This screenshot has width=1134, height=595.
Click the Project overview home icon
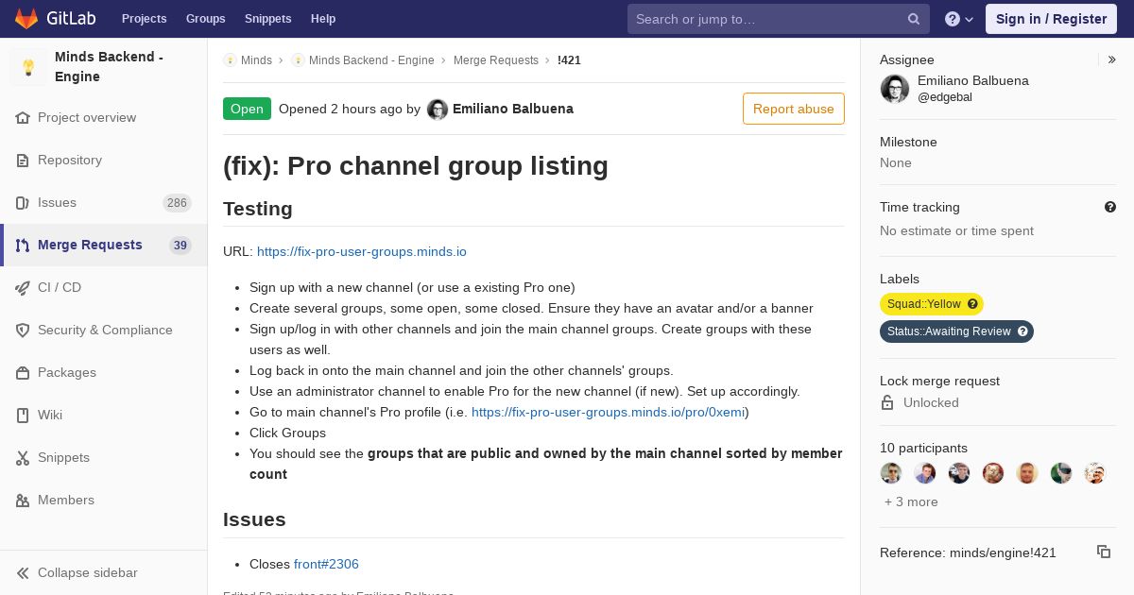click(23, 118)
